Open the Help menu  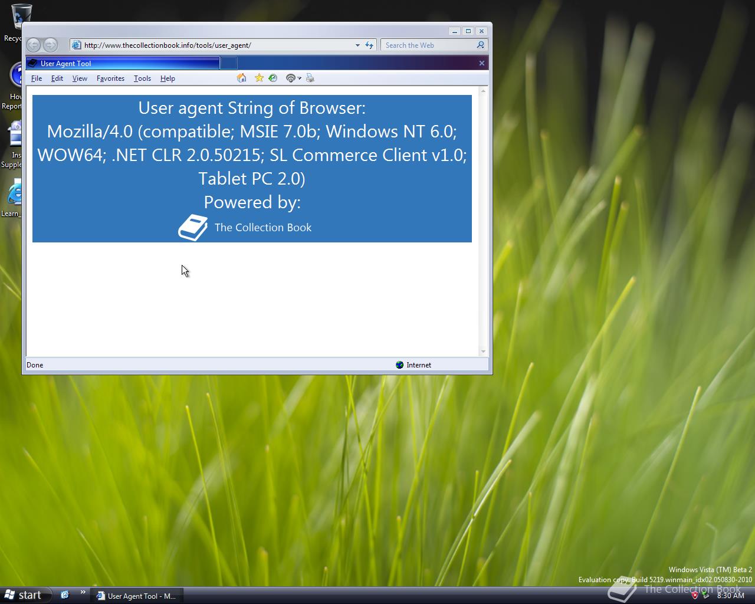[x=168, y=78]
